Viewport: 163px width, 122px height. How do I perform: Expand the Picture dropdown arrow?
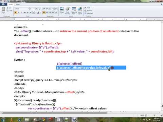point(62,14)
